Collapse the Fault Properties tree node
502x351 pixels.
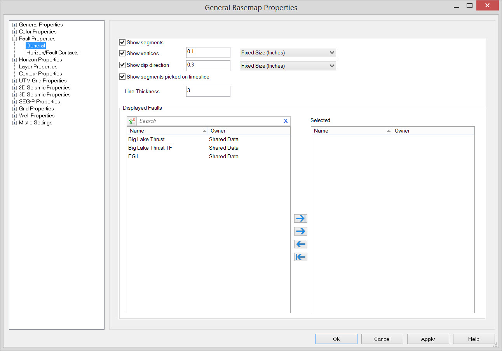click(15, 39)
